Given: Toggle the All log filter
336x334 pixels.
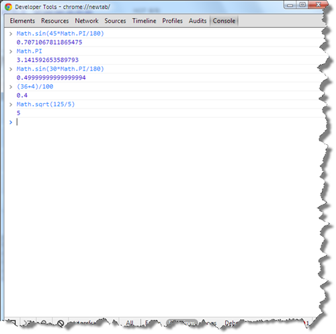Looking at the screenshot, I should tap(130, 323).
